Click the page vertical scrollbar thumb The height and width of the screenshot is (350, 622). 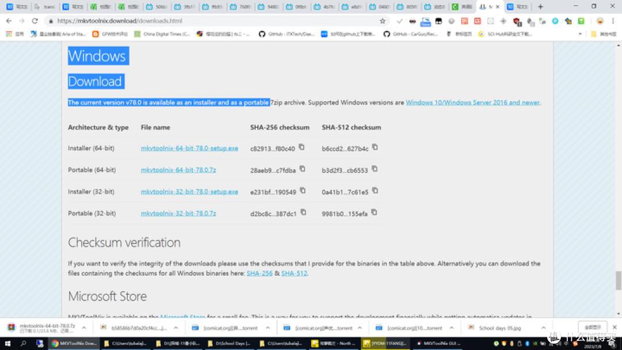pyautogui.click(x=619, y=280)
